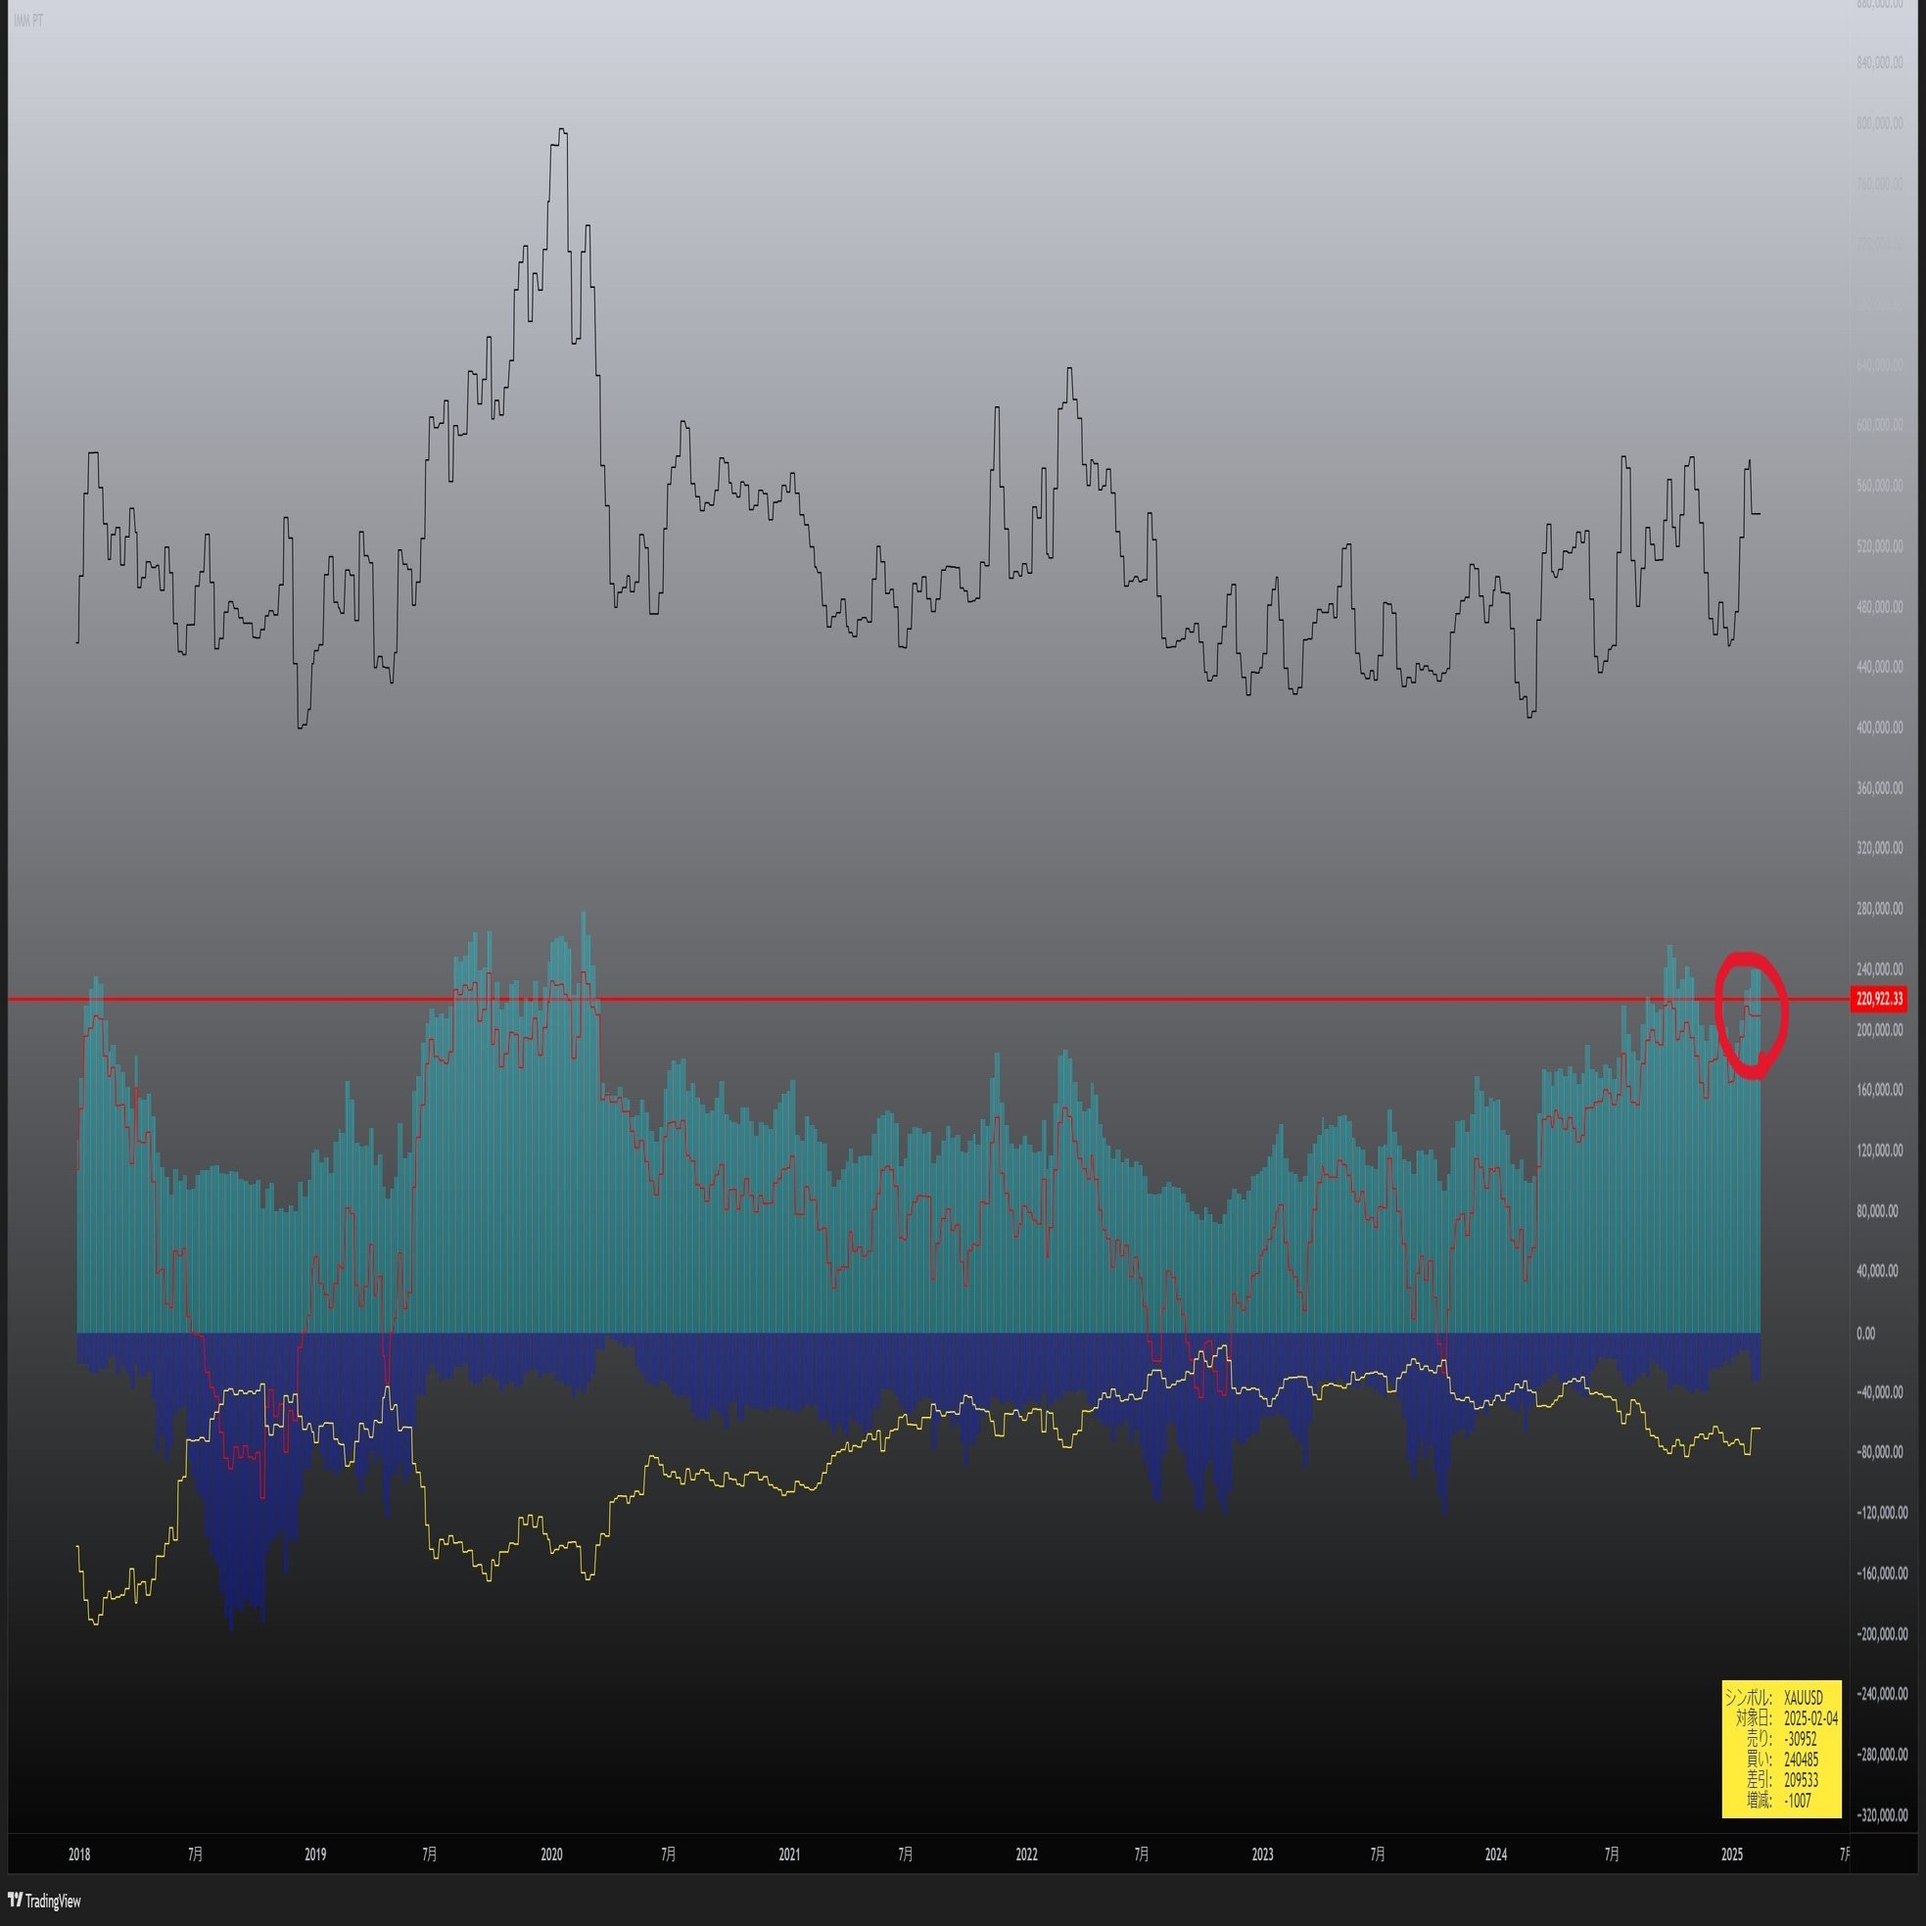
Task: Click the 2025 label on time axis
Action: (1732, 1855)
